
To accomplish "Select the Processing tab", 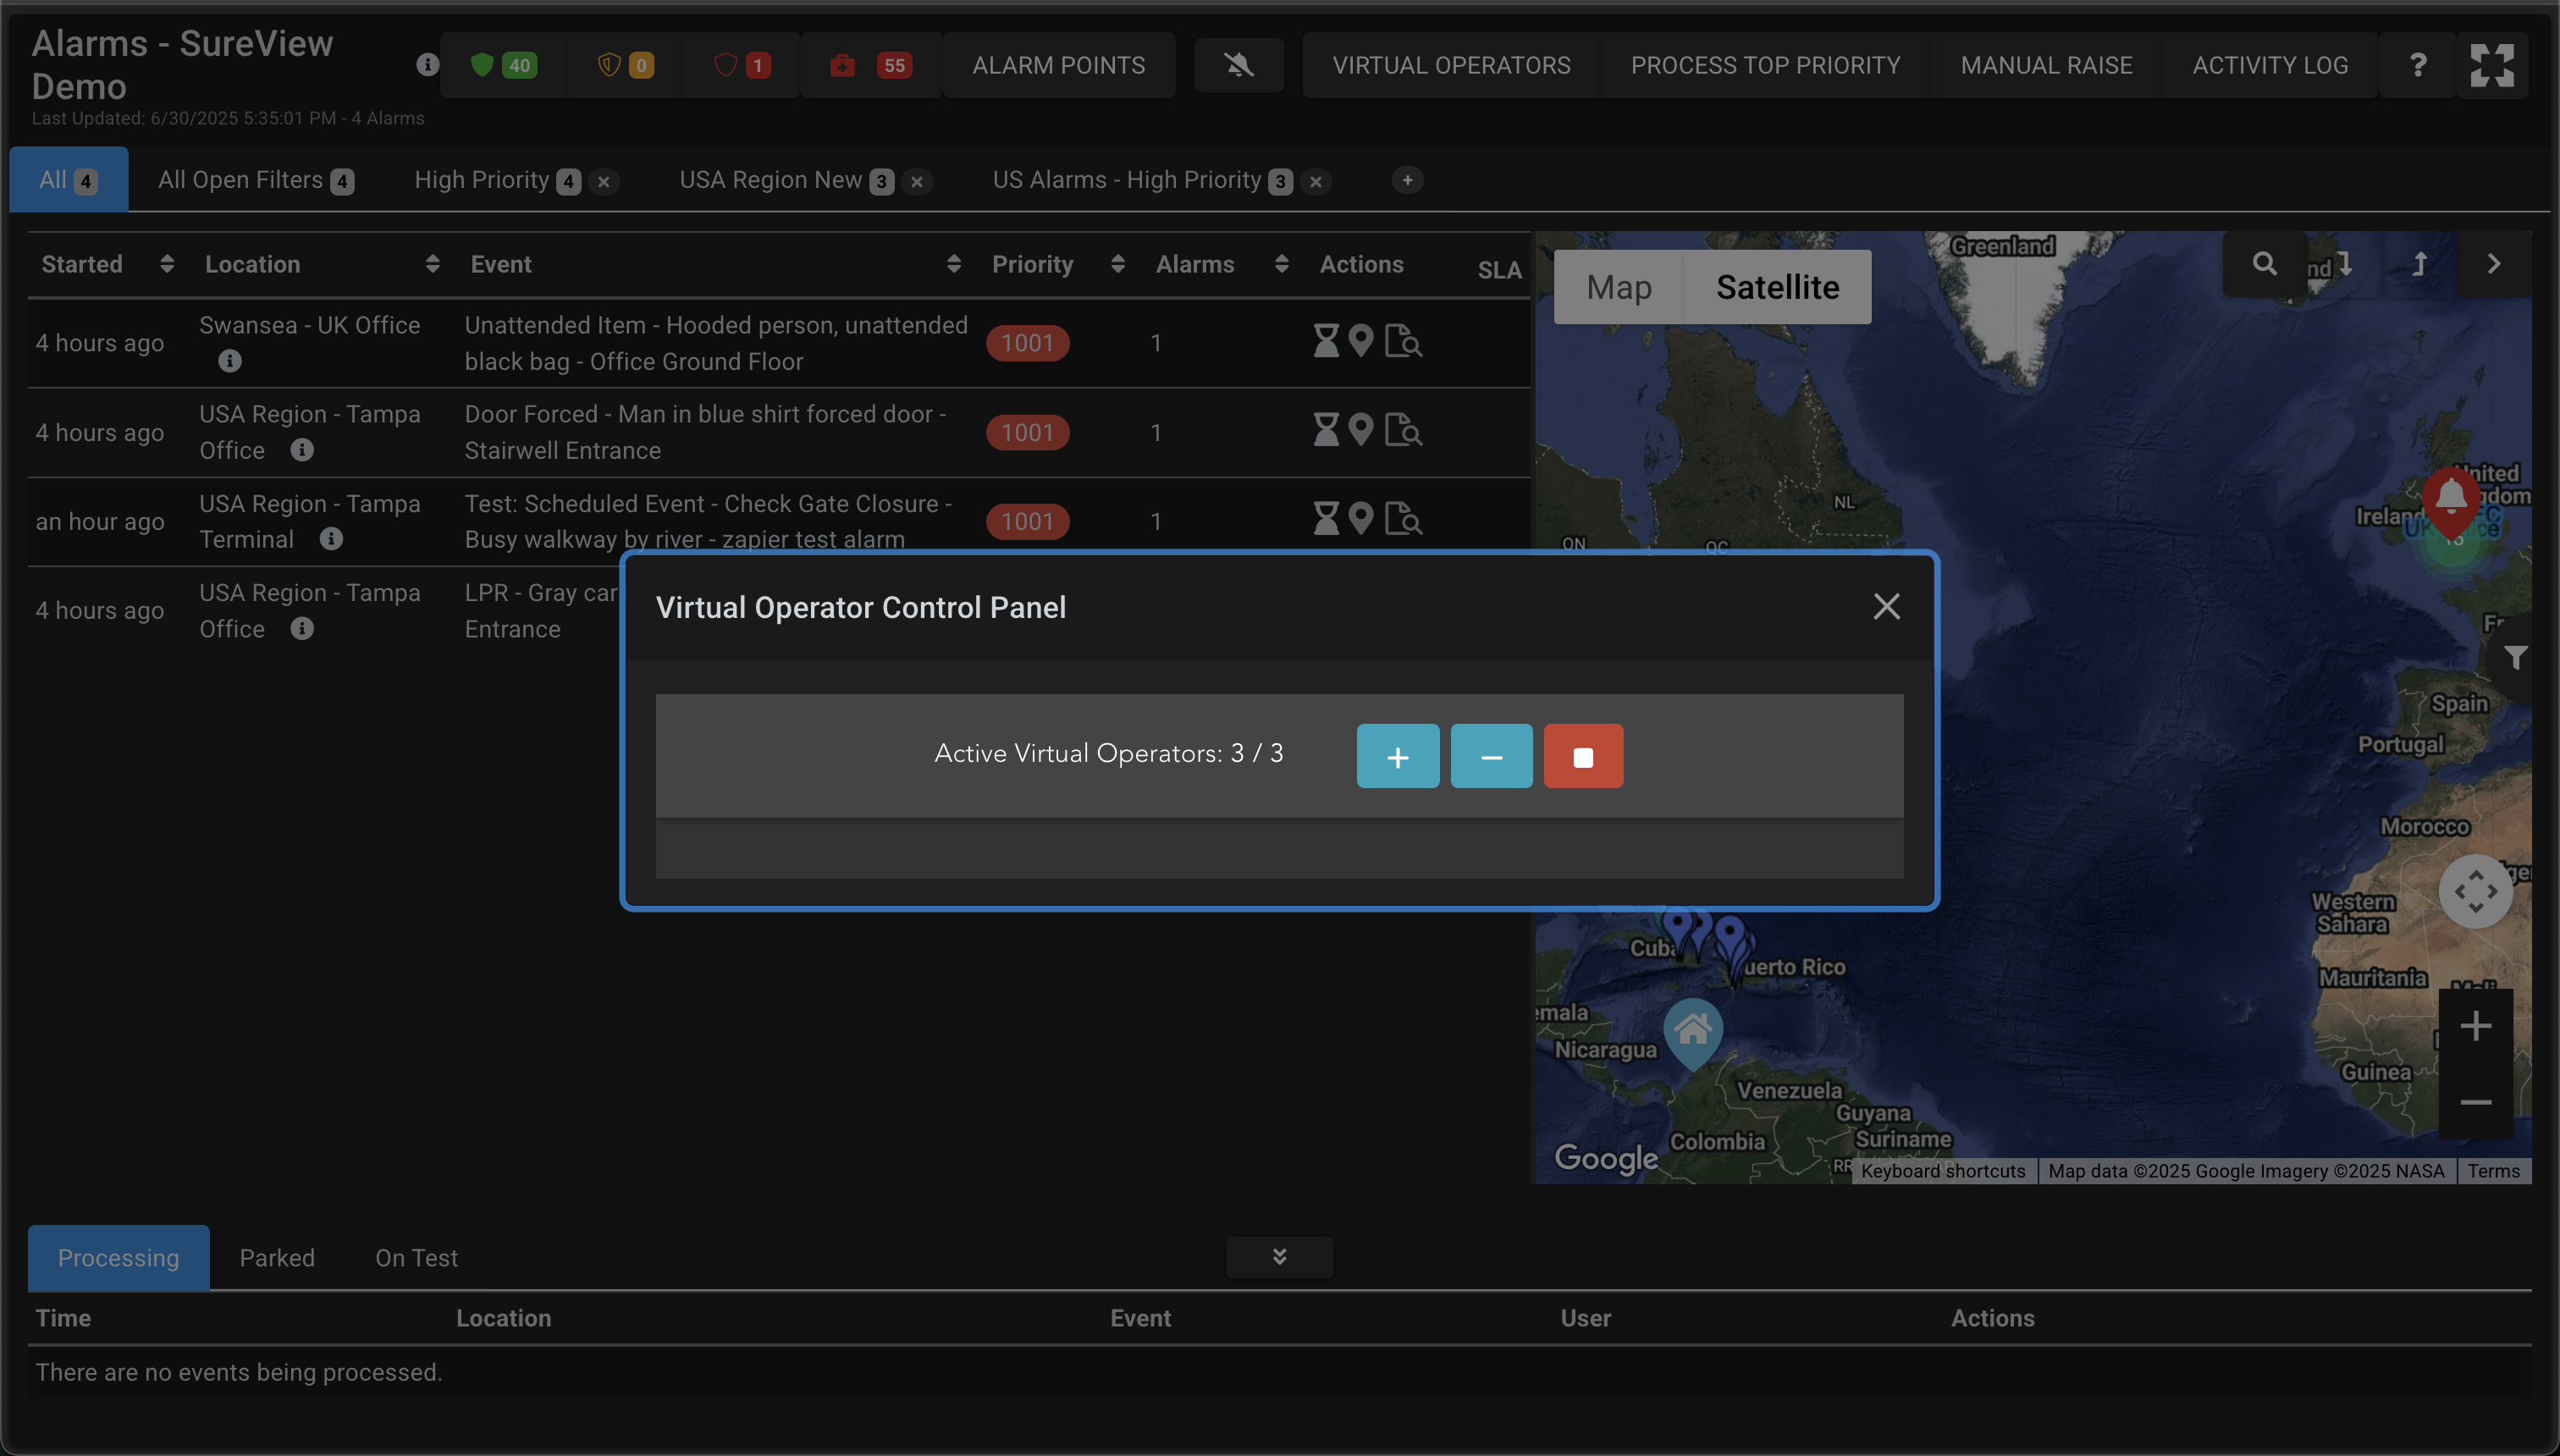I will (x=118, y=1258).
